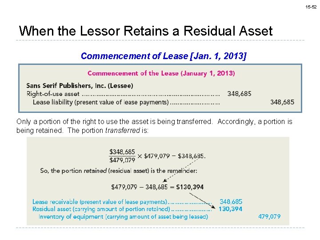Click the $348,685 numerator of the fraction

pyautogui.click(x=122, y=152)
